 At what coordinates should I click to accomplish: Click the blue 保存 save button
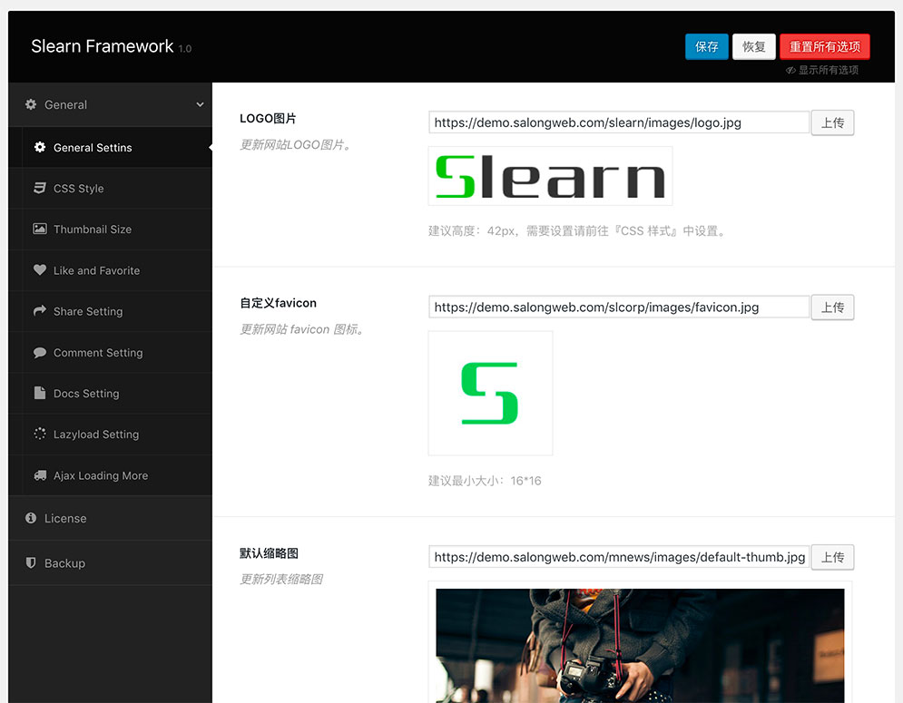[707, 46]
